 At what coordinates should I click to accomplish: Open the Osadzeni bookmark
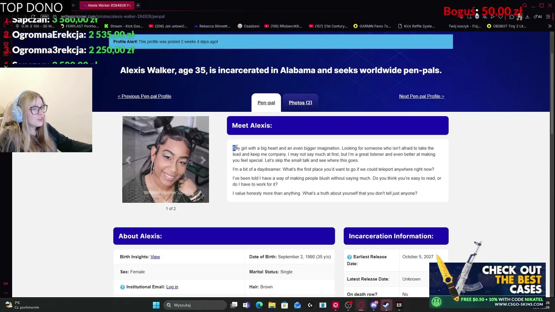[x=248, y=26]
